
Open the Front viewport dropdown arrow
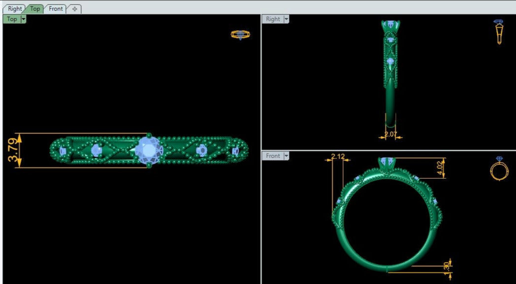tap(286, 156)
